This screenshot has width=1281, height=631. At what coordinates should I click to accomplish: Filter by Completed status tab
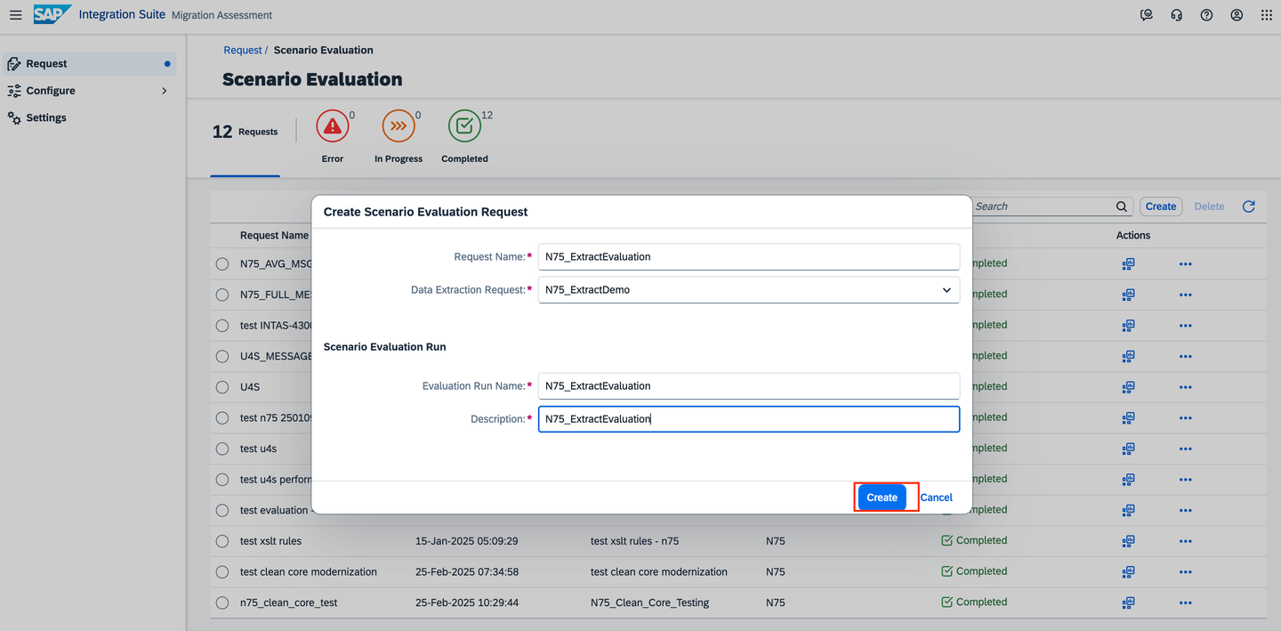pos(464,136)
